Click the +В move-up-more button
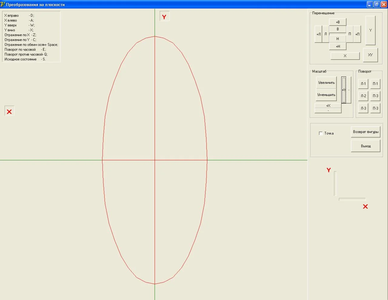 (337, 22)
